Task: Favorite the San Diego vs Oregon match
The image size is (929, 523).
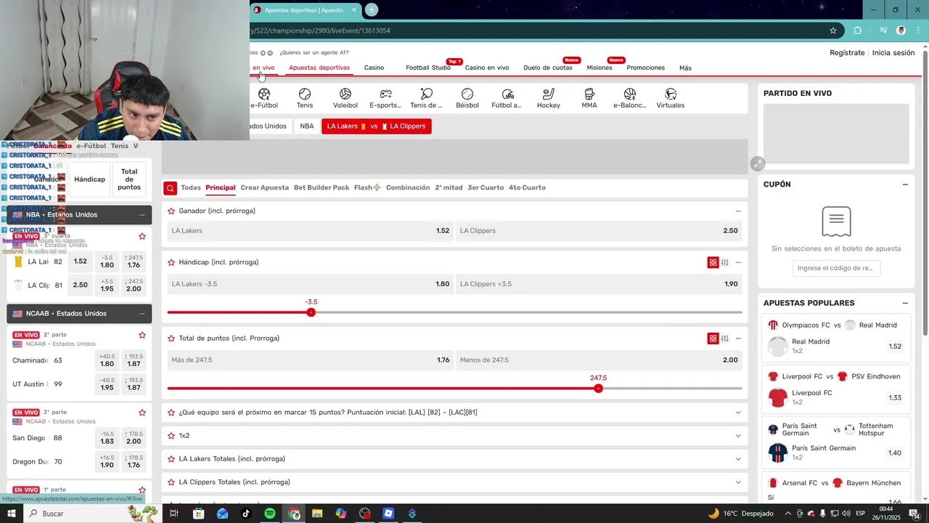Action: 142,413
